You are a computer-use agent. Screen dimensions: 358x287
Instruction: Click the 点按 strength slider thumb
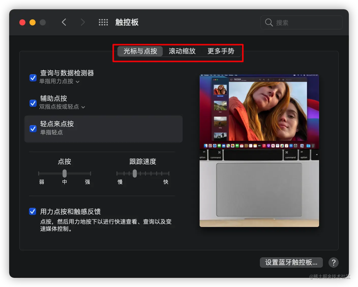[x=65, y=174]
